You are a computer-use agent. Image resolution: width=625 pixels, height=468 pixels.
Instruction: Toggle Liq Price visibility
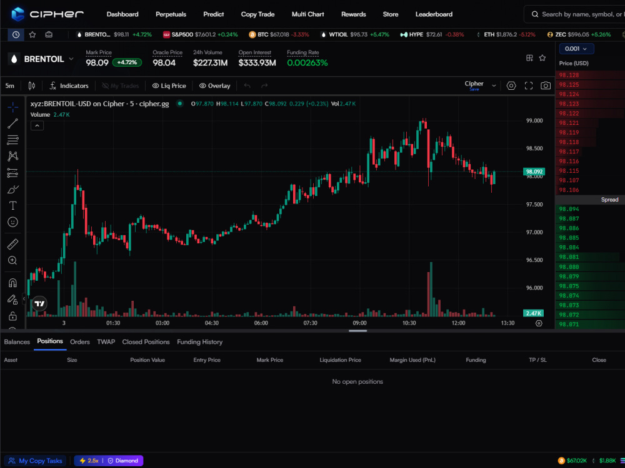(169, 85)
